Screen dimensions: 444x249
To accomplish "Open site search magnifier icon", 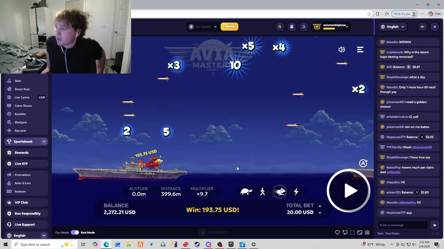I will pos(280,27).
